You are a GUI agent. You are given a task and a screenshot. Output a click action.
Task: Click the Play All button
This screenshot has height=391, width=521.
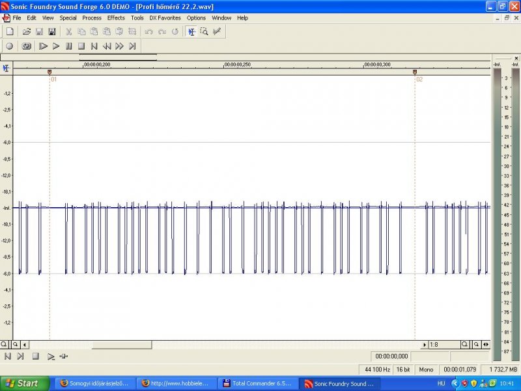pyautogui.click(x=43, y=46)
